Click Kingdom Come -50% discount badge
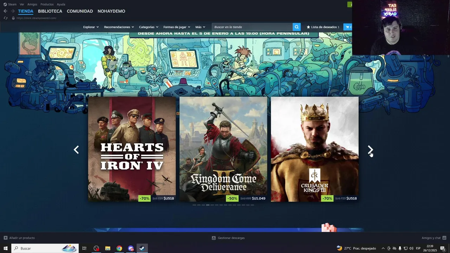Image resolution: width=450 pixels, height=253 pixels. coord(232,199)
